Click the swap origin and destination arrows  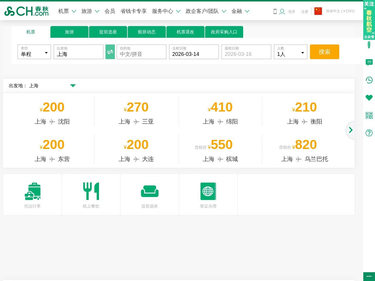pos(110,52)
